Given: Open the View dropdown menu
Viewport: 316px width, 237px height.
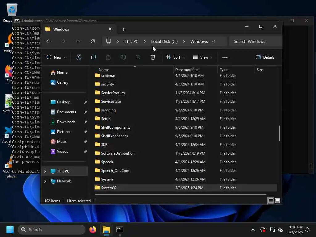Looking at the screenshot, I should tap(202, 57).
